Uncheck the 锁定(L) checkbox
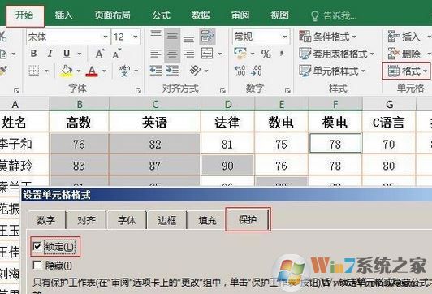 [37, 246]
